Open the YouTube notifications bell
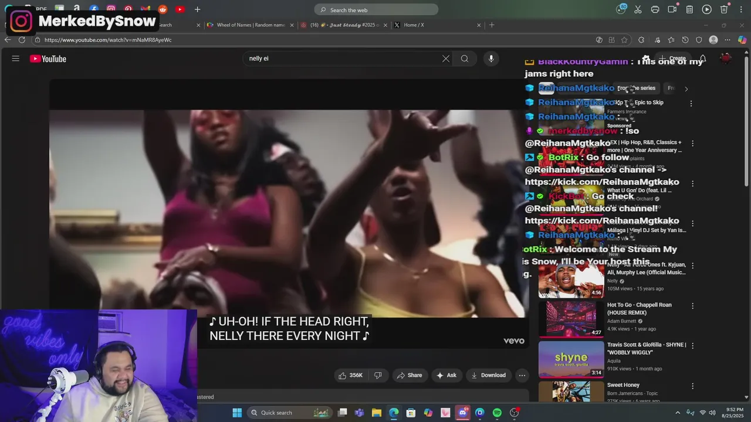This screenshot has height=422, width=751. click(702, 59)
